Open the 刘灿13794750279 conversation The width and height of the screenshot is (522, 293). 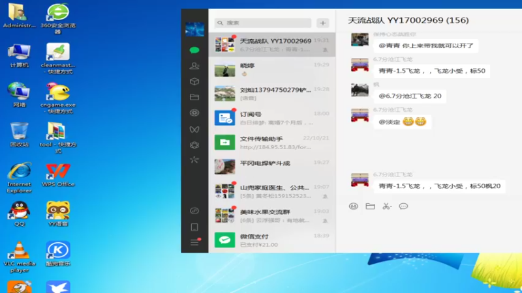[272, 94]
